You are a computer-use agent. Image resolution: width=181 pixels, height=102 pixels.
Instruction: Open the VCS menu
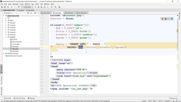pos(42,4)
